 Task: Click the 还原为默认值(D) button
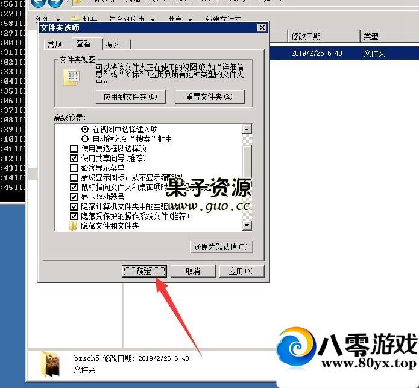(221, 247)
